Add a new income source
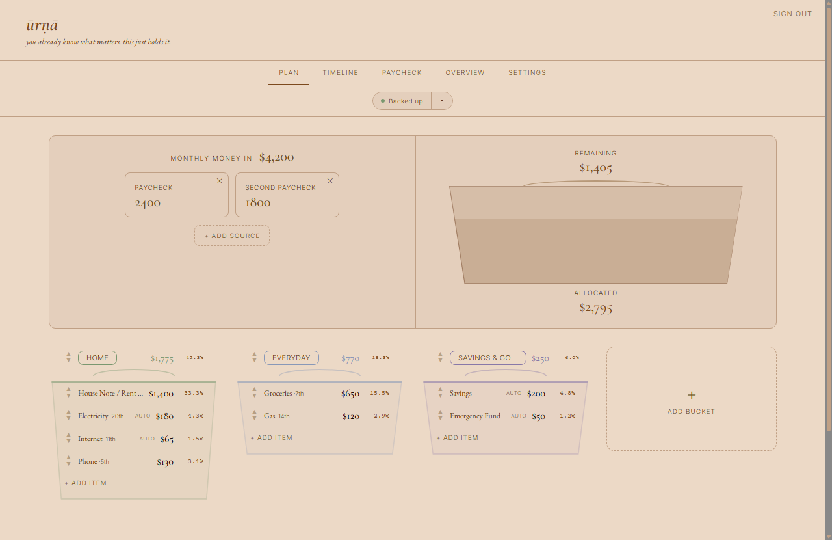This screenshot has width=832, height=540. coord(232,236)
